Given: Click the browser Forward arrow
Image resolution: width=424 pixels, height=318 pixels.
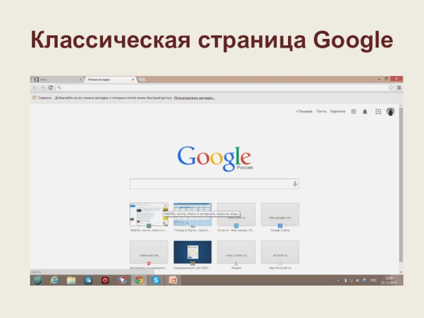Looking at the screenshot, I should [x=42, y=87].
